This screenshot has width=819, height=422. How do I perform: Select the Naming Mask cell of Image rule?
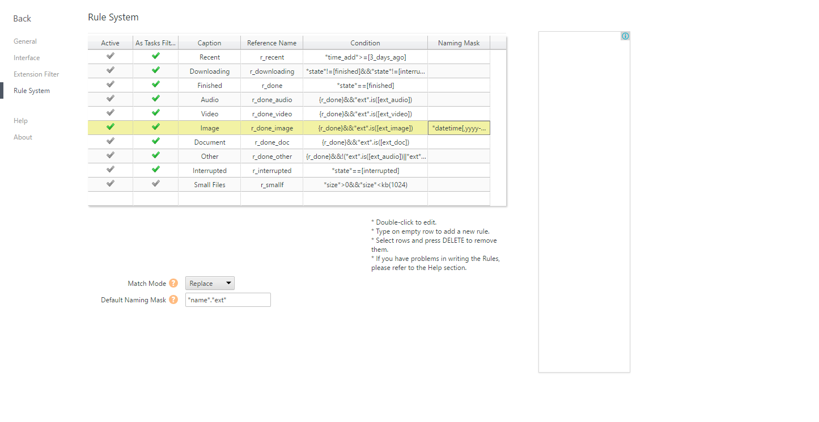tap(459, 128)
